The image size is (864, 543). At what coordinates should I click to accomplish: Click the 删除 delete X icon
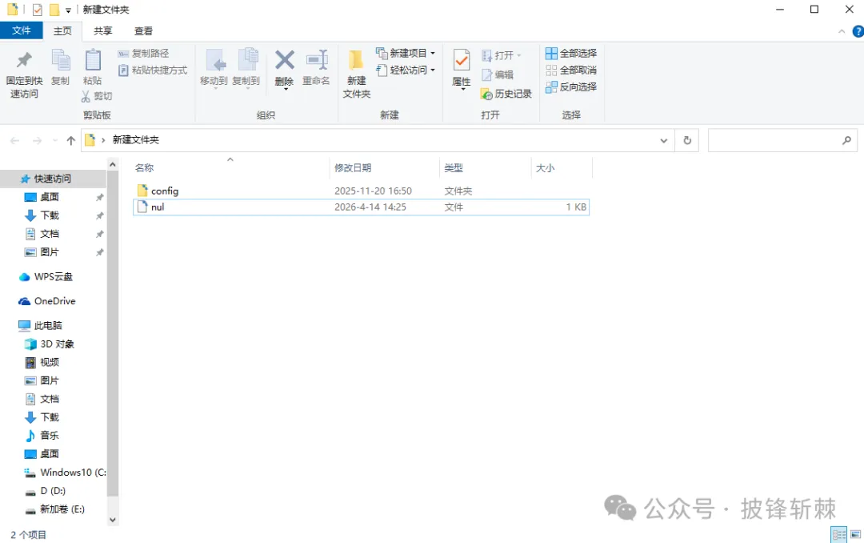(284, 61)
